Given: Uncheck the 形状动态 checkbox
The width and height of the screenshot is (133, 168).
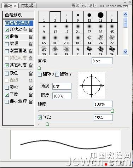Looking at the screenshot, I should coord(7,30).
